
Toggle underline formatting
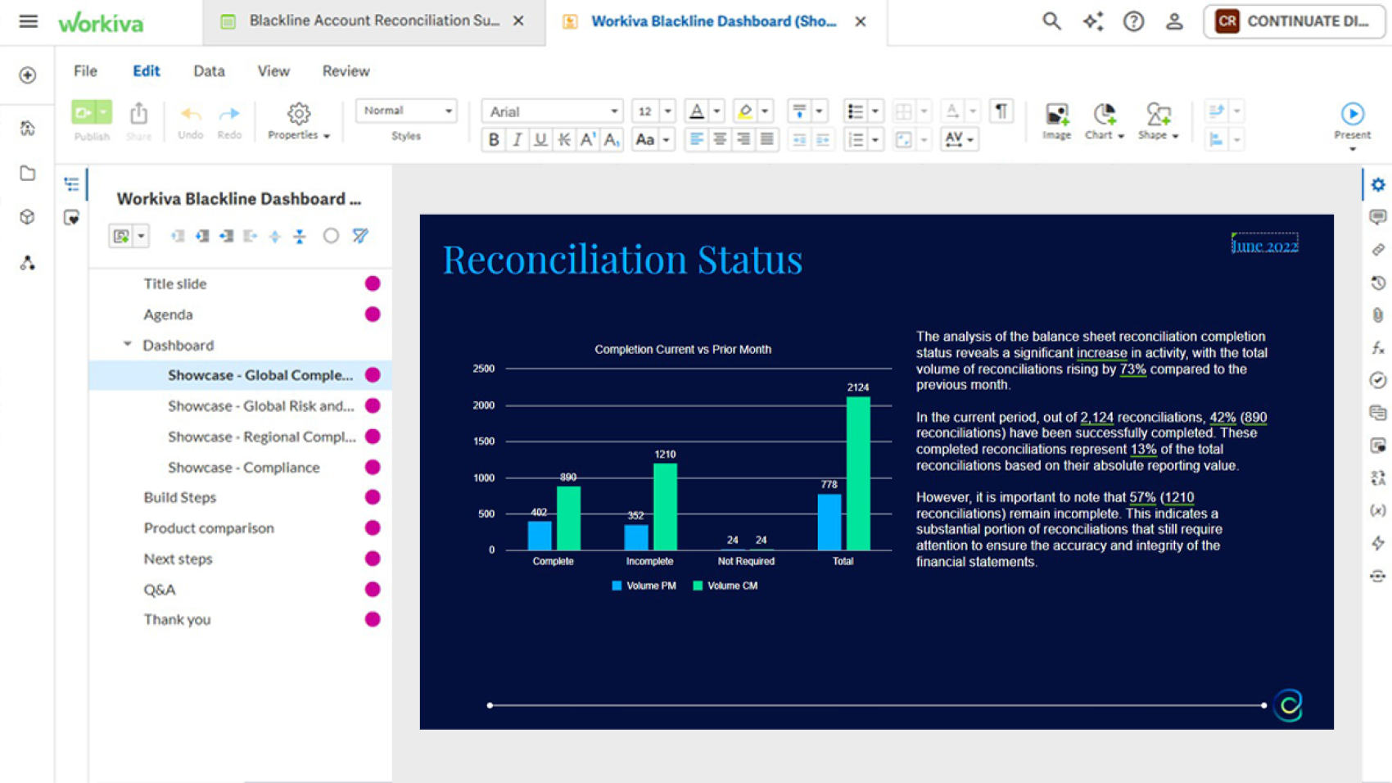click(540, 140)
